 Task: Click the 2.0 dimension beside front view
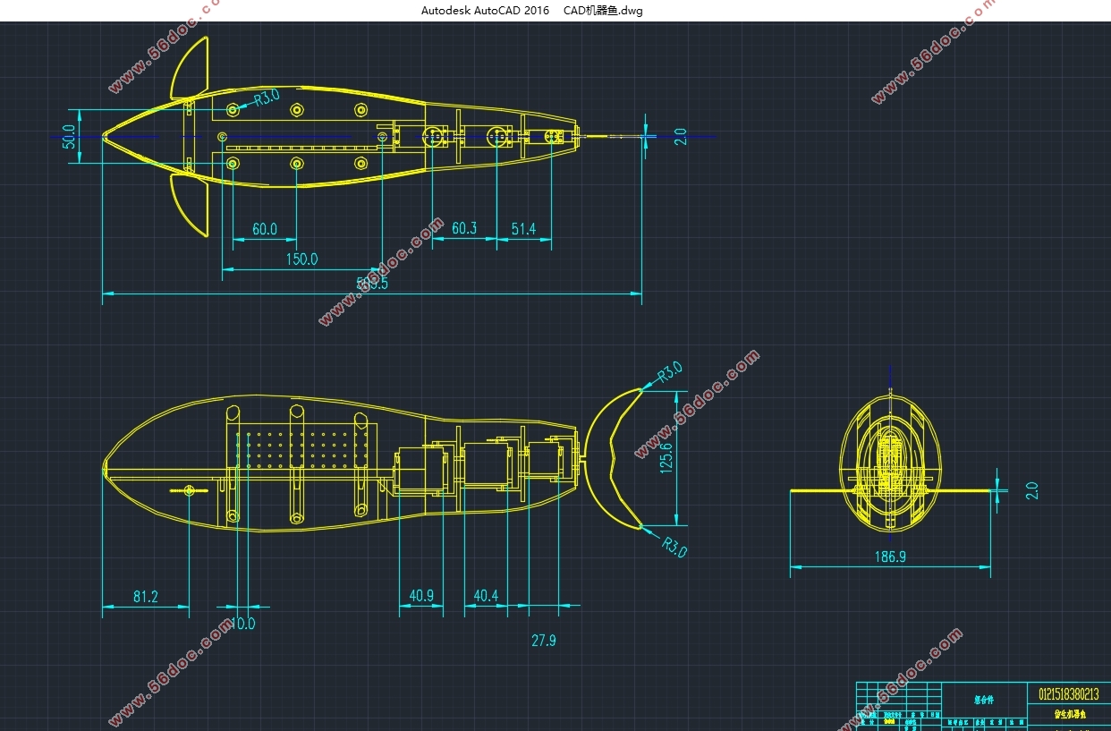coord(1032,490)
